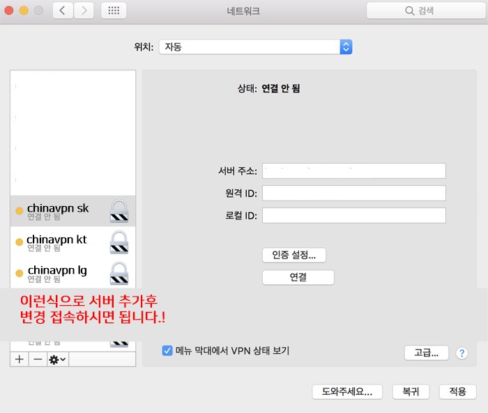Click into the 서버 주소 field
The height and width of the screenshot is (413, 488).
[353, 171]
